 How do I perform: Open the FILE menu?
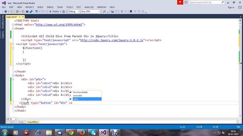pos(4,7)
